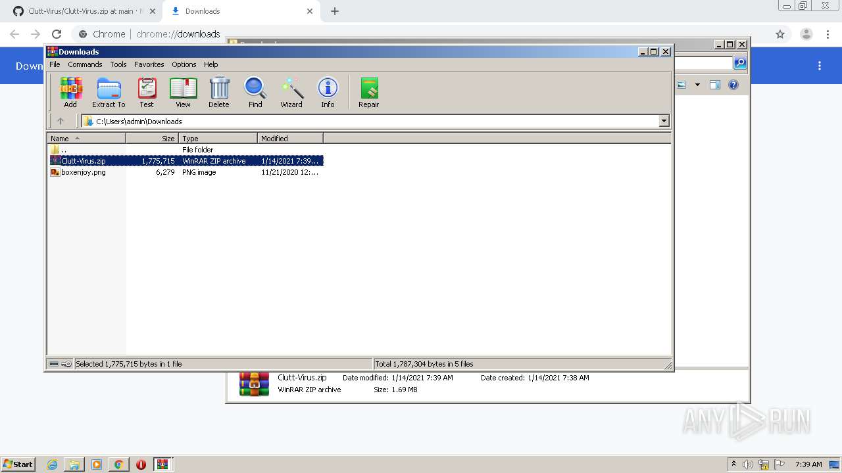
Task: Click the 11/21/2020 modified date cell
Action: (x=289, y=172)
